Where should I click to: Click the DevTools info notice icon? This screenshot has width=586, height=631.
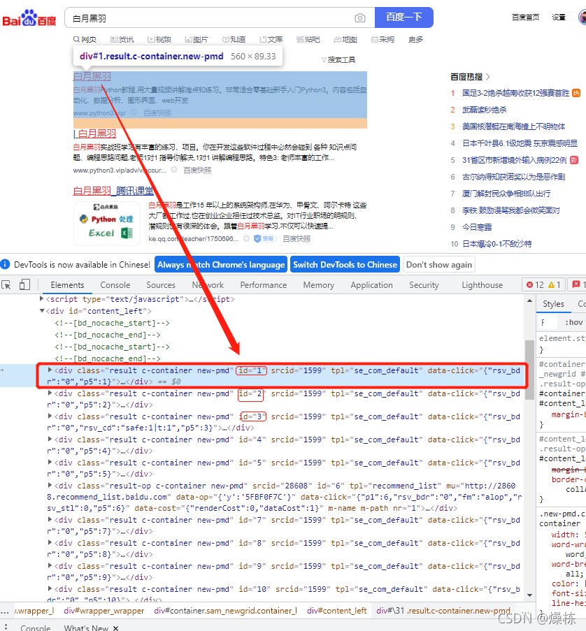coord(5,264)
